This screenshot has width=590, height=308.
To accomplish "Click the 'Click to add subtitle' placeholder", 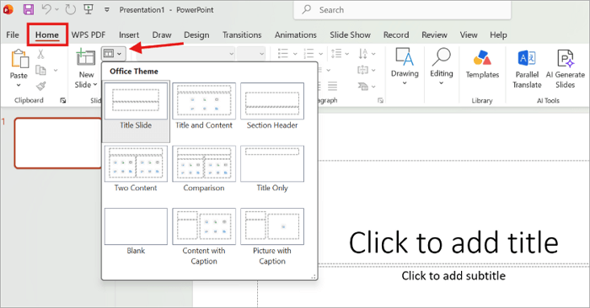I will click(x=453, y=276).
